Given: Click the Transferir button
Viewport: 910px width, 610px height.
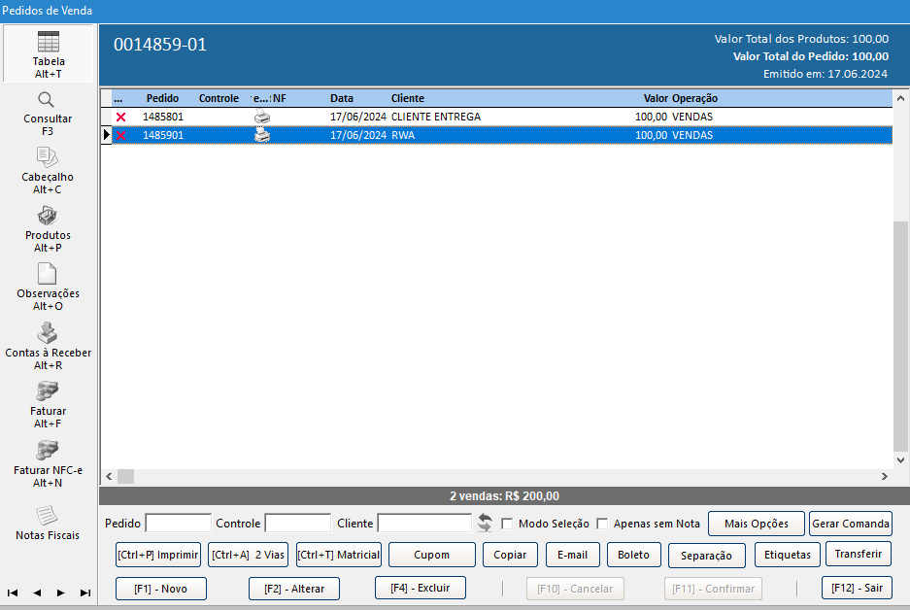Looking at the screenshot, I should click(x=859, y=554).
